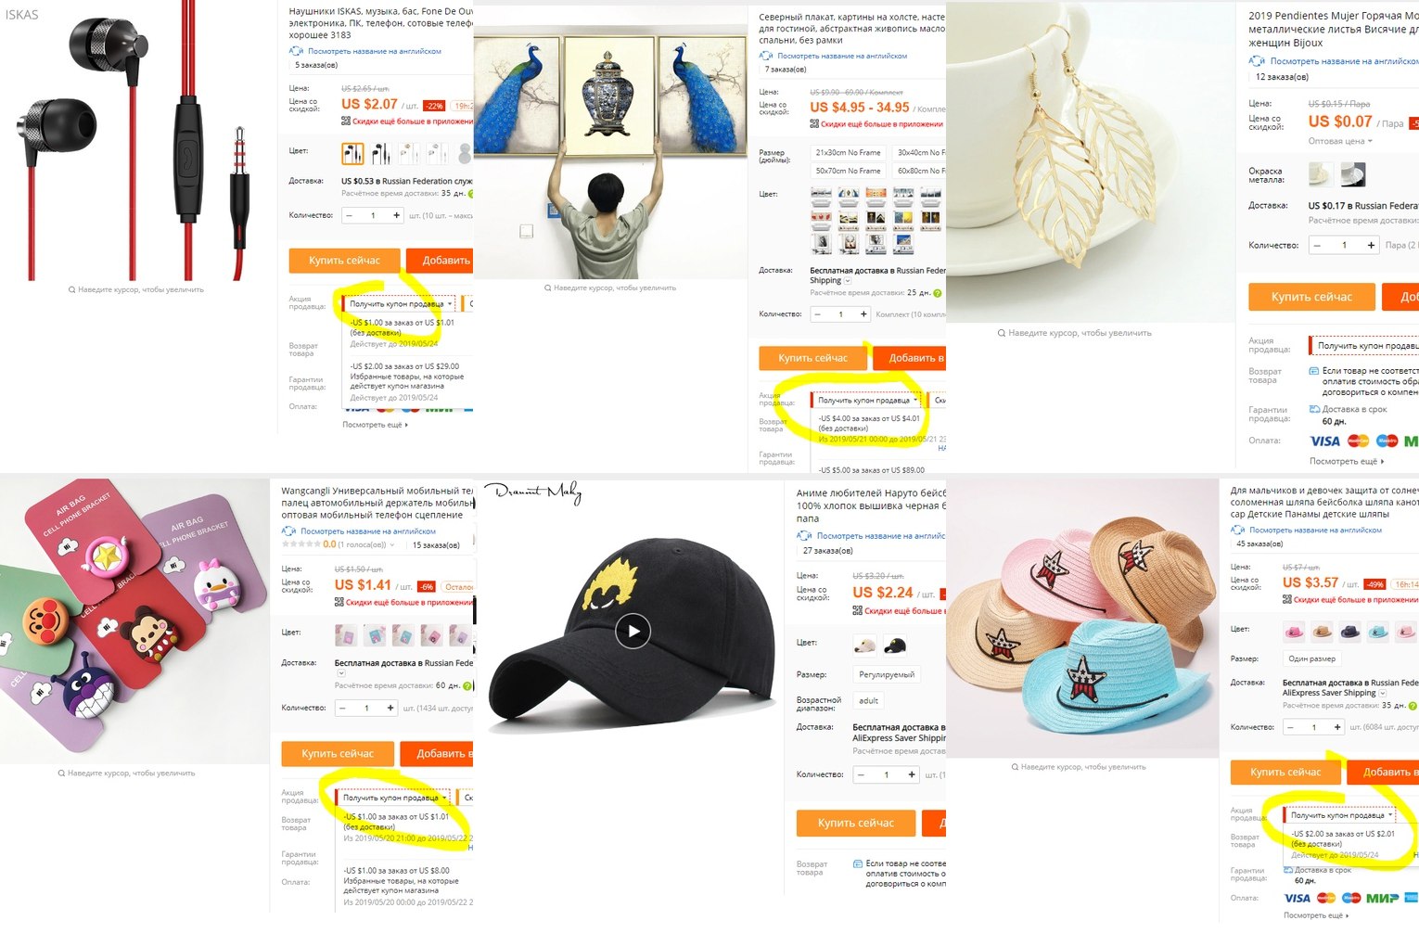Click QR icon beside US $2.07 app discount
This screenshot has width=1419, height=946.
tap(346, 121)
